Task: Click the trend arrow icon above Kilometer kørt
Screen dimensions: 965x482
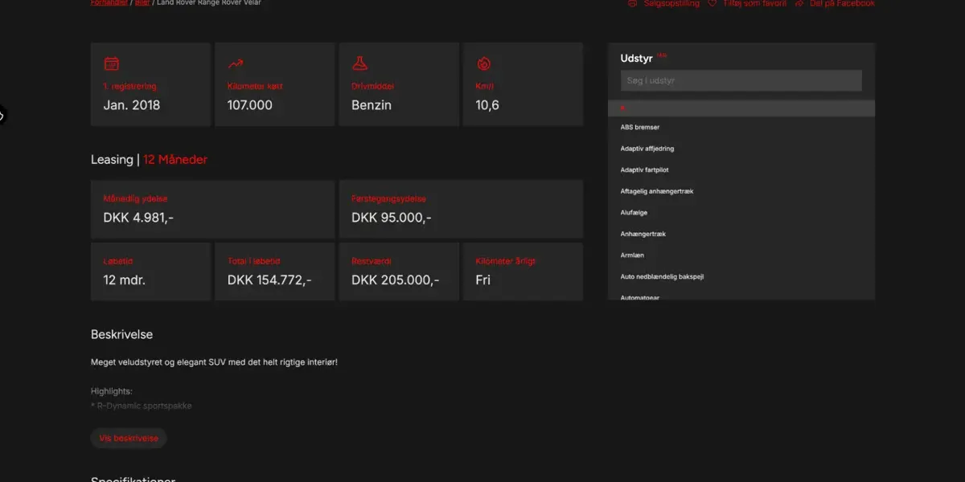Action: 236,63
